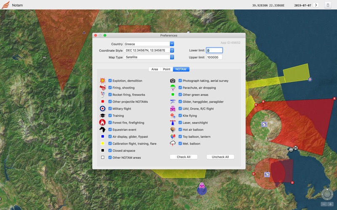Click the Lower limit input field
Viewport: 337px width, 210px height.
coord(214,50)
